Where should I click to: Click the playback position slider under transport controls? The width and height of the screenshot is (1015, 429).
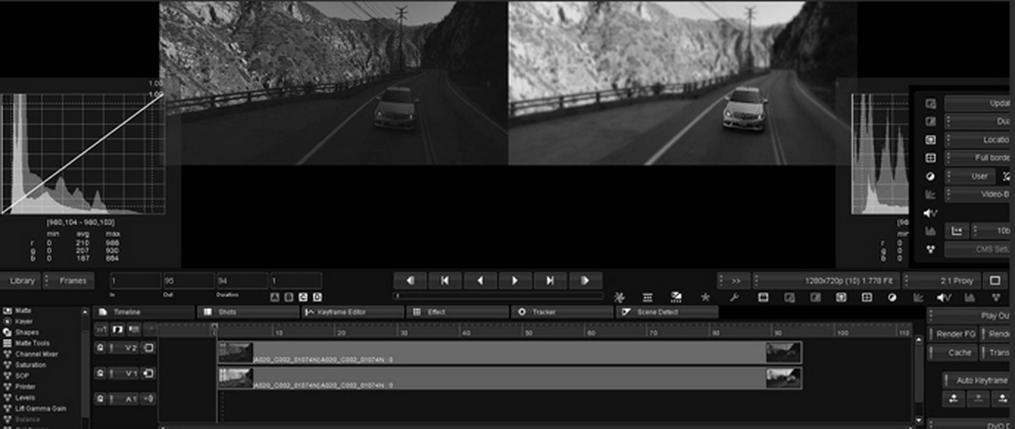[x=499, y=296]
